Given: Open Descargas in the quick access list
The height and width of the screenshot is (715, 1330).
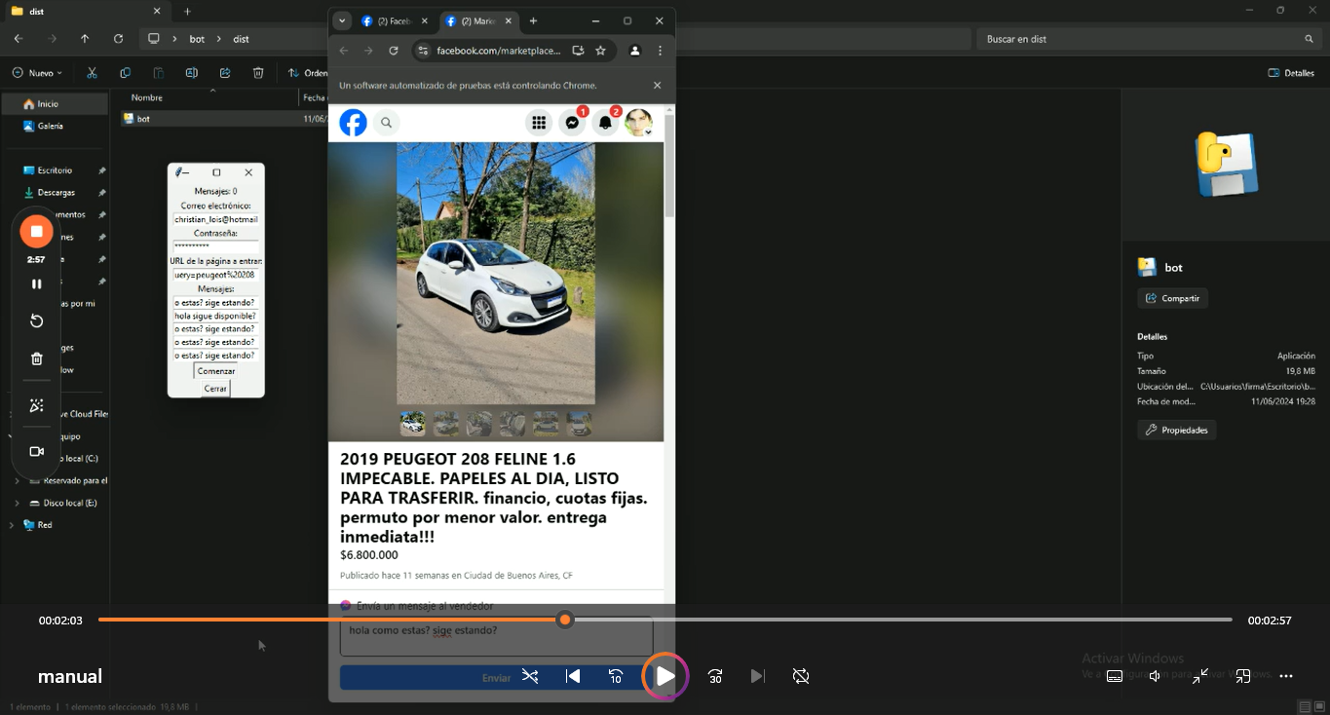Looking at the screenshot, I should 56,193.
